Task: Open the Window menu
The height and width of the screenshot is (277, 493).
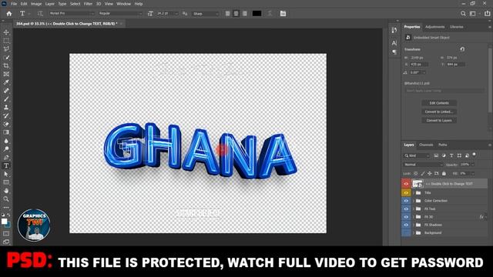Action: tap(123, 4)
